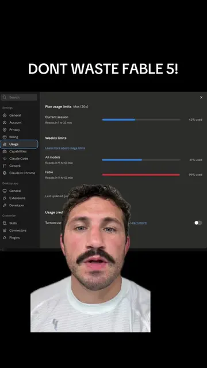Click the 'Weekly limits' heading
Image resolution: width=207 pixels, height=368 pixels.
(56, 138)
